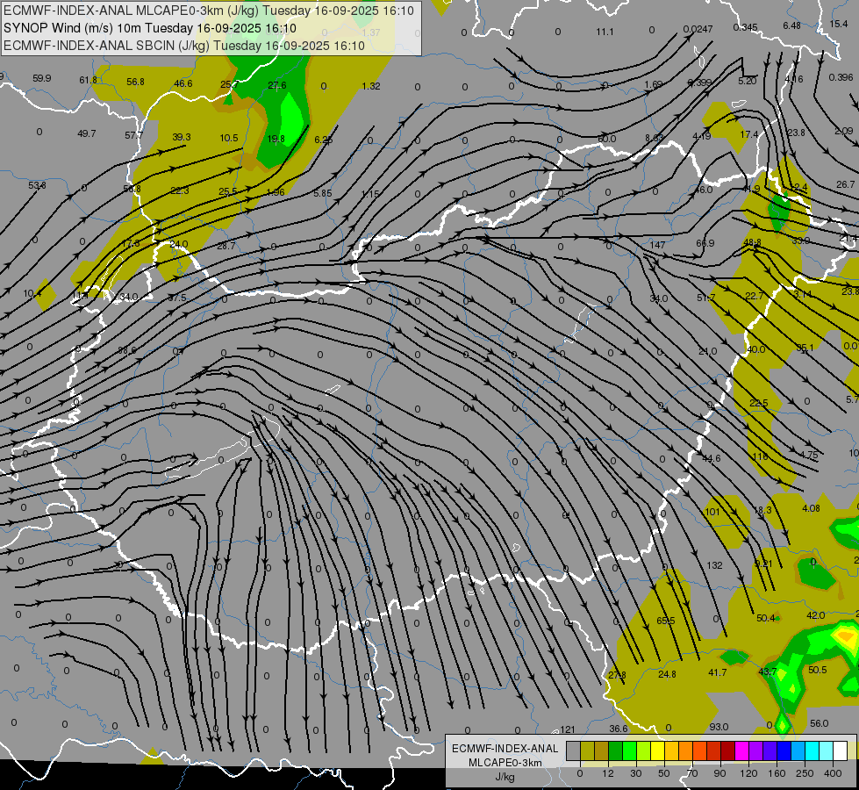Click the '60.0' map value

(x=607, y=139)
